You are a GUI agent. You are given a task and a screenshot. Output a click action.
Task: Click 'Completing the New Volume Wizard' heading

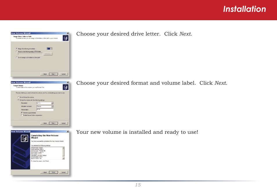point(44,136)
